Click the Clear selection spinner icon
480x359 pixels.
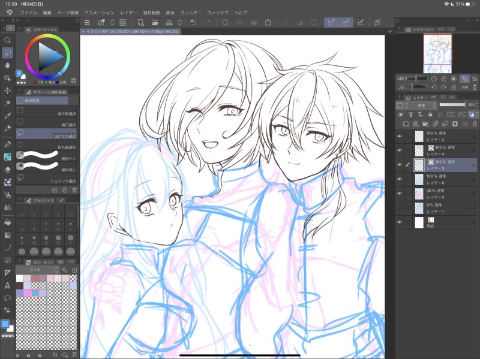224,22
